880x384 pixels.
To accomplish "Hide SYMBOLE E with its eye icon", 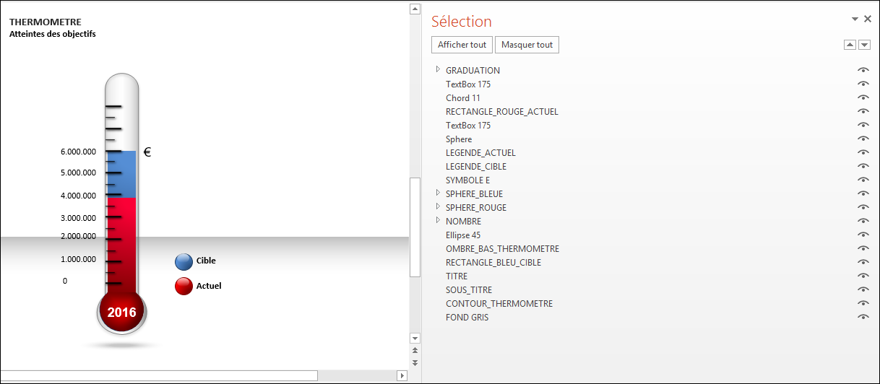I will tap(863, 180).
